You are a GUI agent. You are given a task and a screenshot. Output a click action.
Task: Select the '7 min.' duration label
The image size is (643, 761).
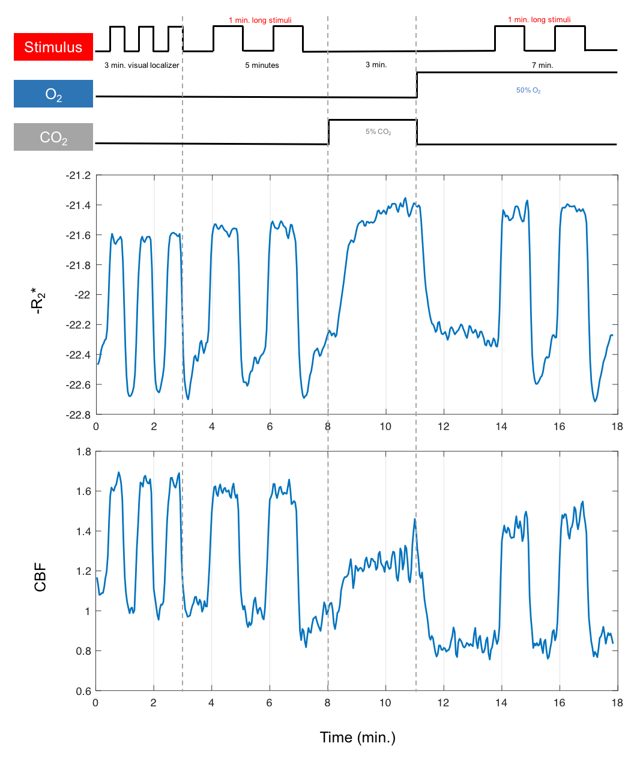542,65
